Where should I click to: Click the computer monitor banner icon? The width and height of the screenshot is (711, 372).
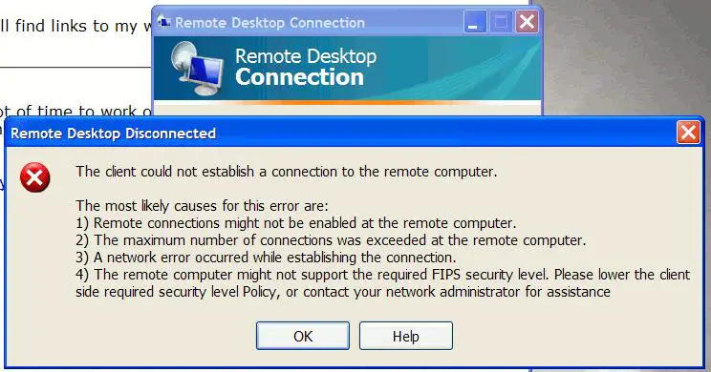197,69
